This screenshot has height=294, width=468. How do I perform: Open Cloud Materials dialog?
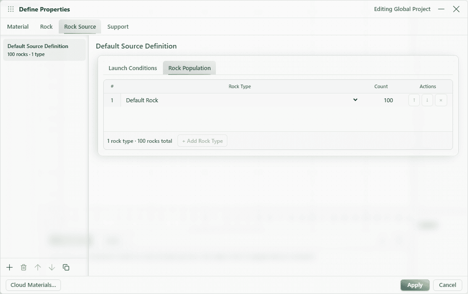coord(33,285)
